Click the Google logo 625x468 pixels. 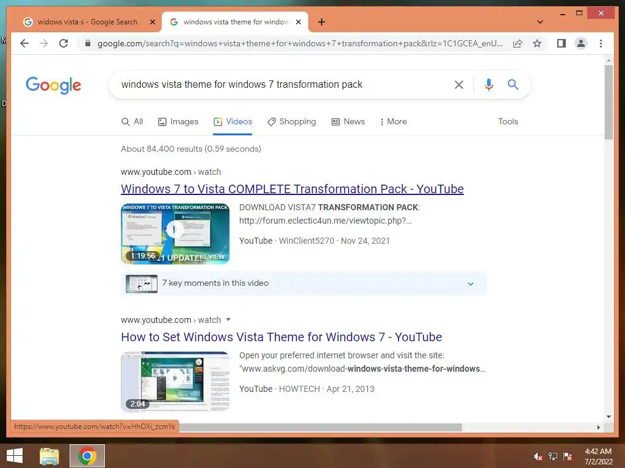point(54,85)
